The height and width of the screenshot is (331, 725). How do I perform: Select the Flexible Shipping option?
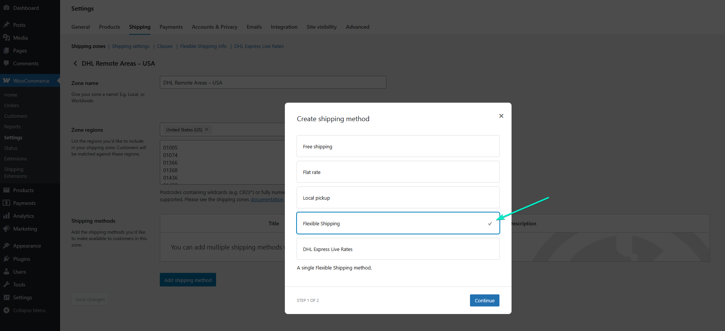[398, 223]
